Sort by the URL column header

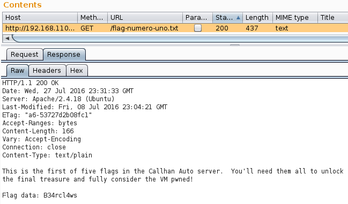(x=145, y=18)
